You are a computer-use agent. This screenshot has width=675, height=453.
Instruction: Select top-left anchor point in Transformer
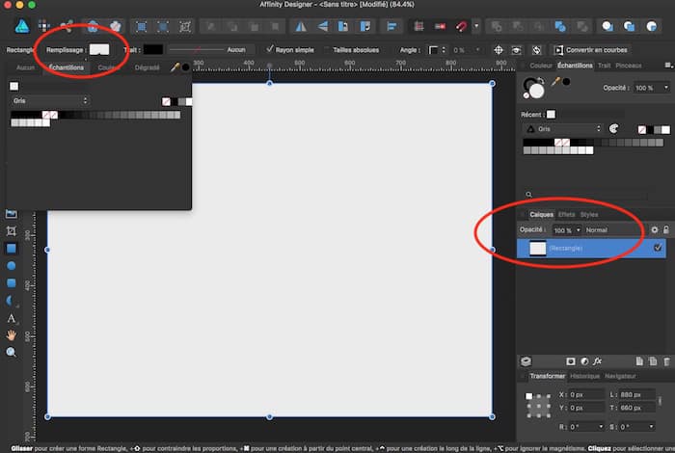528,396
